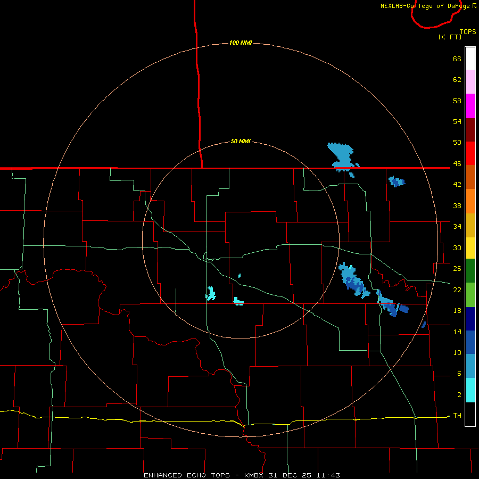The width and height of the screenshot is (479, 479).
Task: Click the cyan echo just south of the radar center
Action: [238, 301]
